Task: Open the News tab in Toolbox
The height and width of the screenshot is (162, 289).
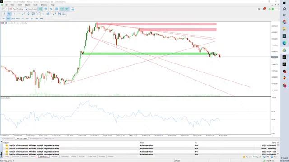Action: tap(33, 157)
